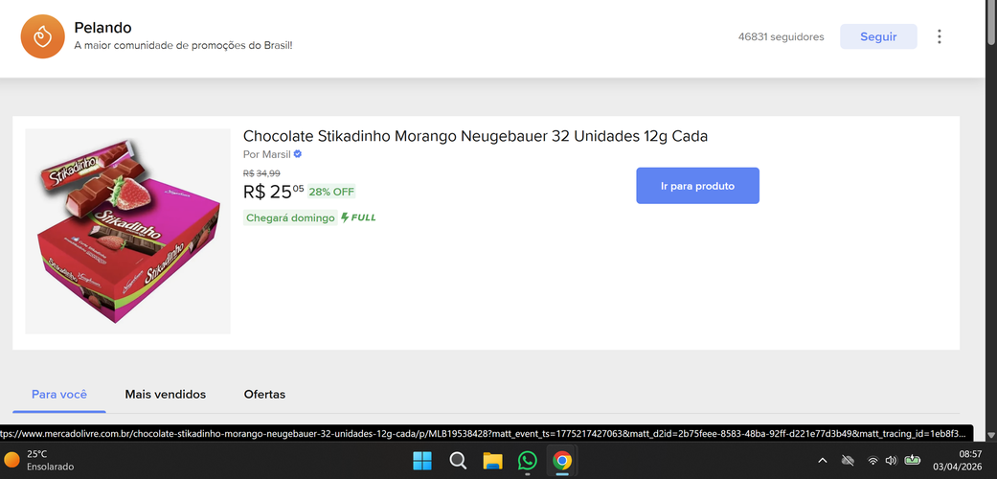Viewport: 997px width, 479px height.
Task: Click the volume speaker tray icon
Action: point(891,460)
